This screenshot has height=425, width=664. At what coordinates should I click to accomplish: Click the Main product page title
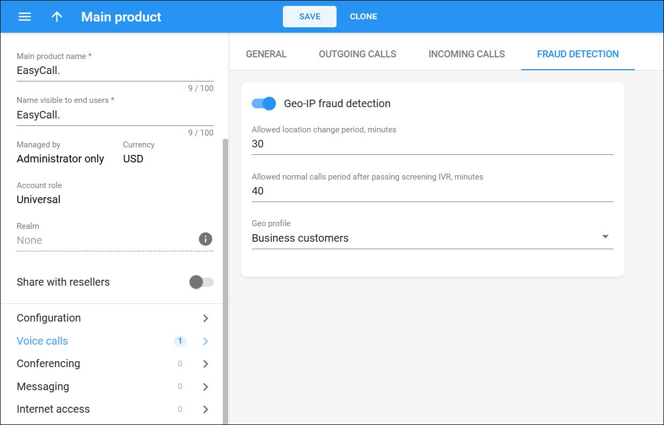121,17
